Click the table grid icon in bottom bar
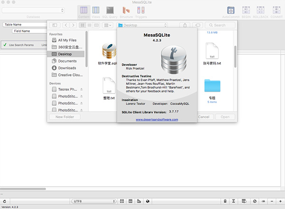The width and height of the screenshot is (285, 209). pyautogui.click(x=131, y=201)
